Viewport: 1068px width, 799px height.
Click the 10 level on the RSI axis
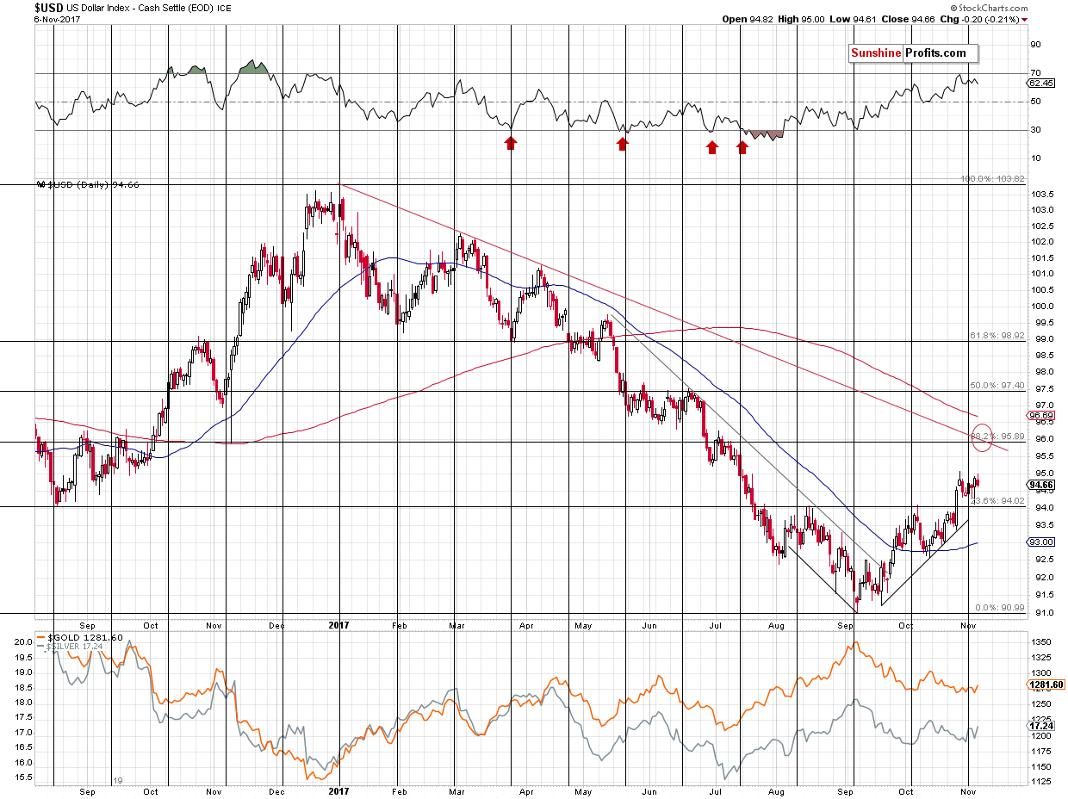click(x=1036, y=158)
